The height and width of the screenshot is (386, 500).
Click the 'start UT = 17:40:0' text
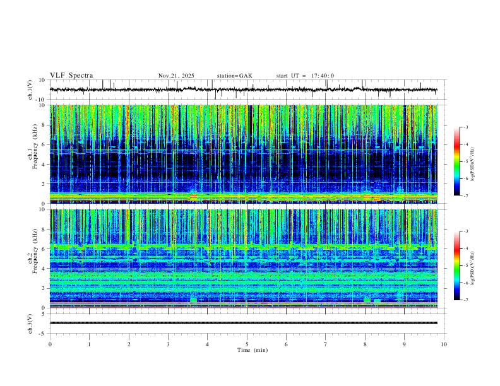pyautogui.click(x=305, y=76)
